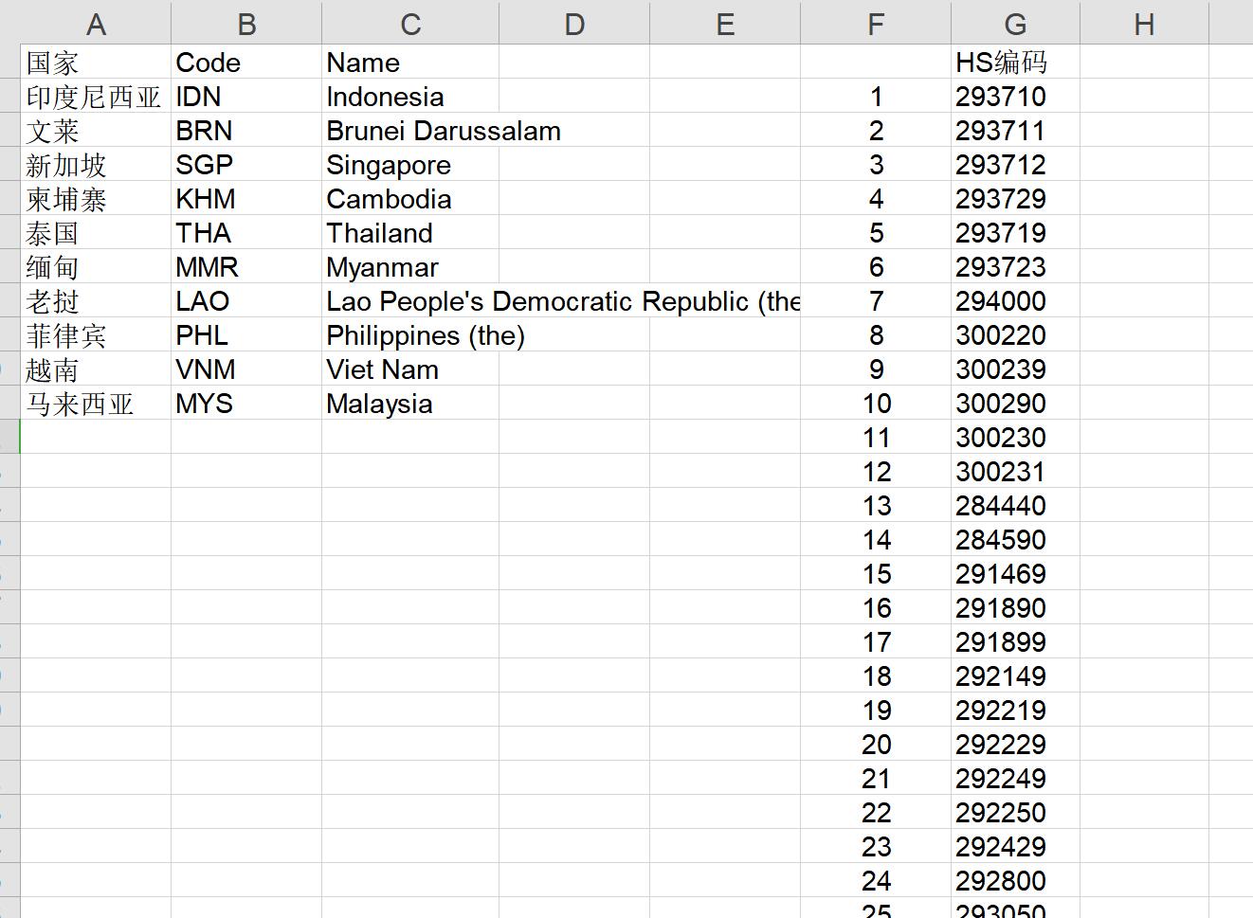
Task: Select the Philippines (the) cell
Action: [410, 334]
